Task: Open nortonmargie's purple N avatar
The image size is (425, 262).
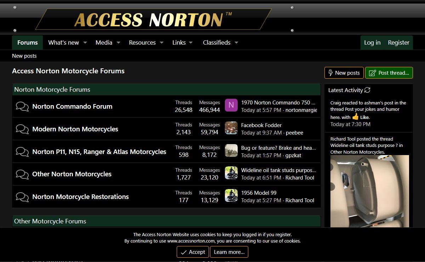Action: click(231, 105)
